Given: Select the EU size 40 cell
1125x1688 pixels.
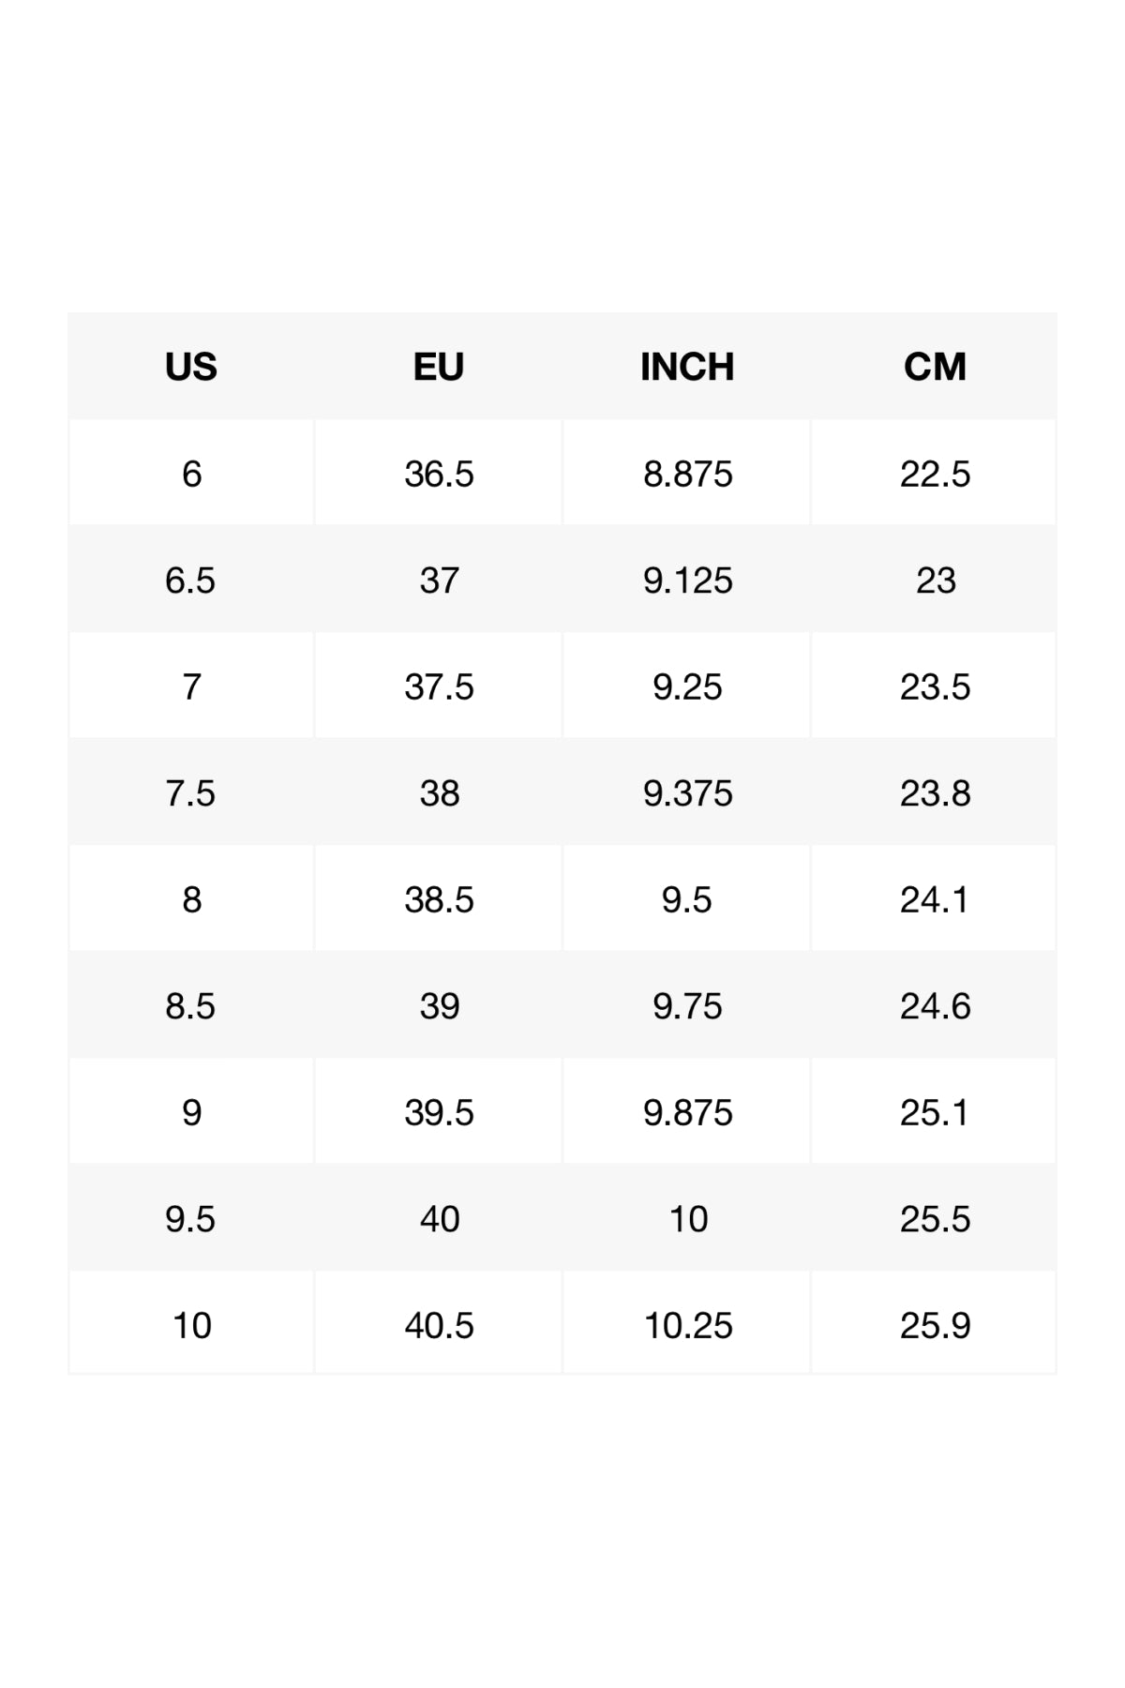Looking at the screenshot, I should click(x=439, y=1219).
